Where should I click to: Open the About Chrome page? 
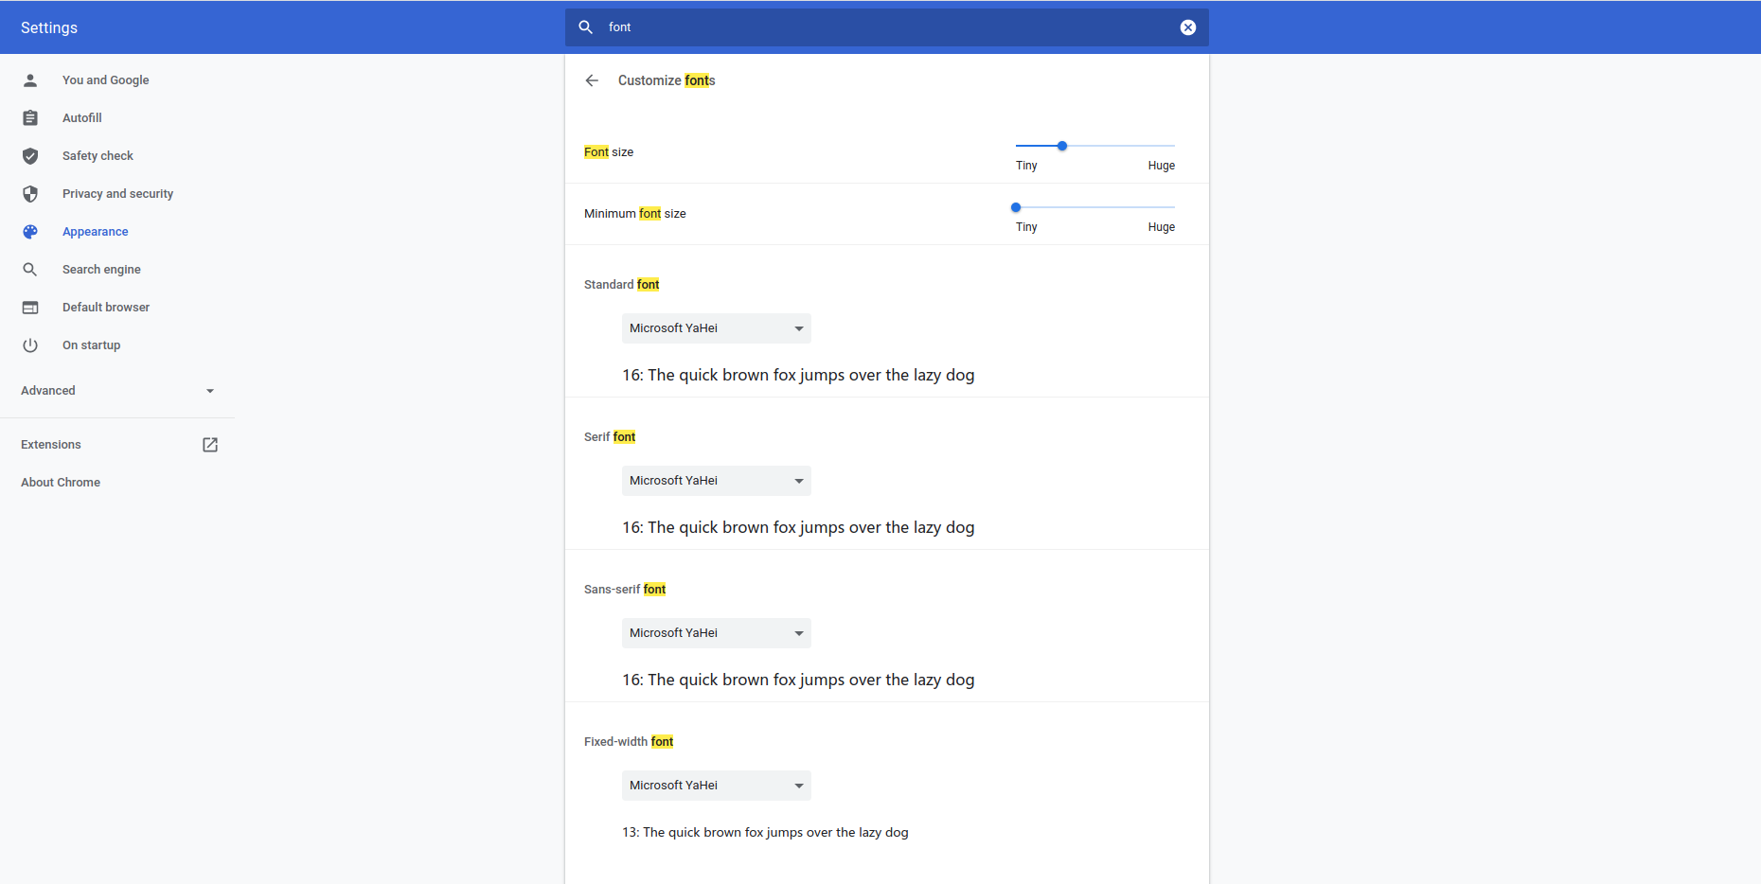coord(61,483)
